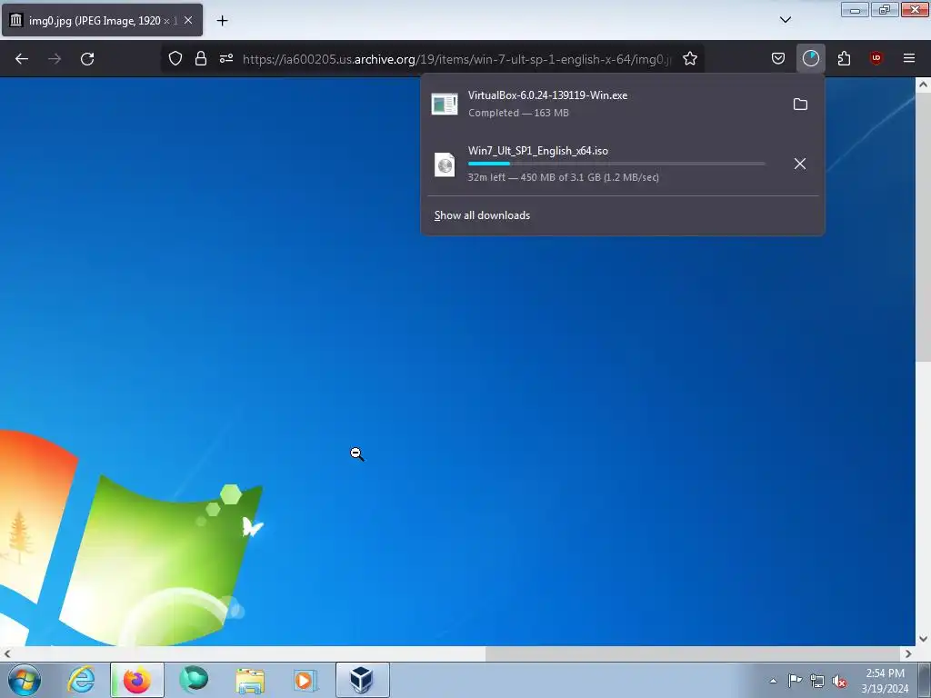Click the Firefox taskbar button
The height and width of the screenshot is (698, 931).
(x=137, y=680)
